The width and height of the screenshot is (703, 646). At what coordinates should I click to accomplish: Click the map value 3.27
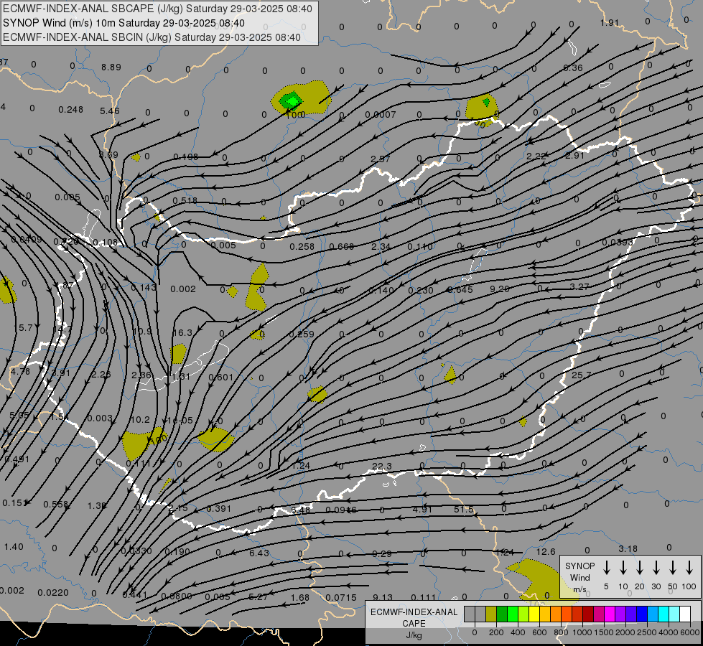579,286
